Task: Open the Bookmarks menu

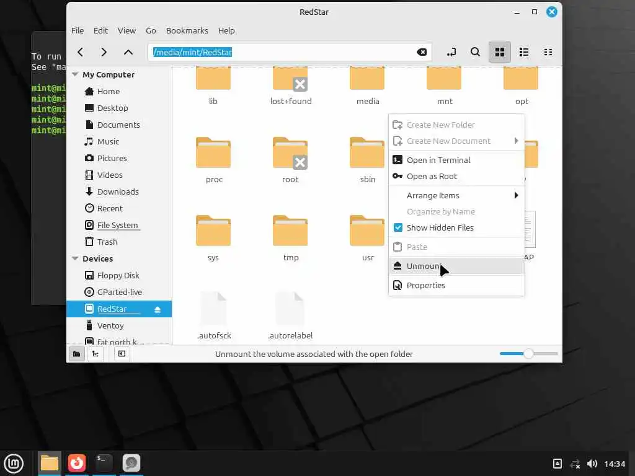Action: pyautogui.click(x=187, y=31)
